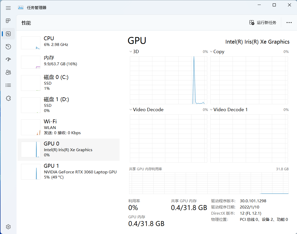The width and height of the screenshot is (297, 234).
Task: Open the App history page icon
Action: 8,47
